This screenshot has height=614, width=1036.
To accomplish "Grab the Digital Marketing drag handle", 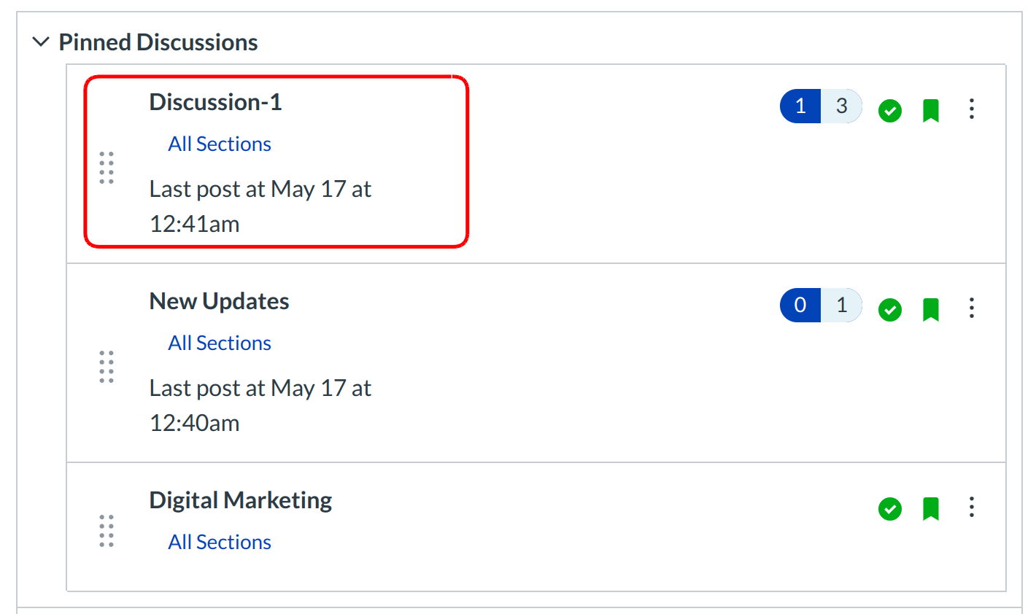I will [x=107, y=531].
